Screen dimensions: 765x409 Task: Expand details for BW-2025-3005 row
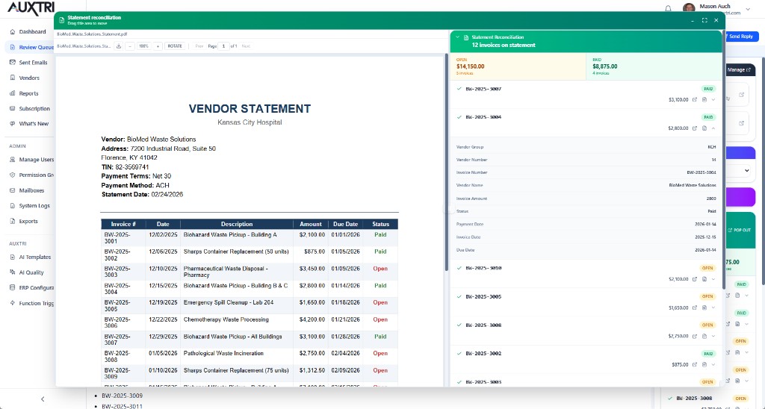[x=713, y=307]
